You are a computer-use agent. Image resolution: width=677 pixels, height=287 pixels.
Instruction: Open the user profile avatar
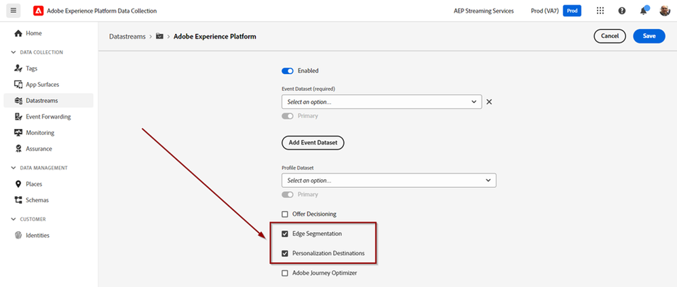coord(664,11)
